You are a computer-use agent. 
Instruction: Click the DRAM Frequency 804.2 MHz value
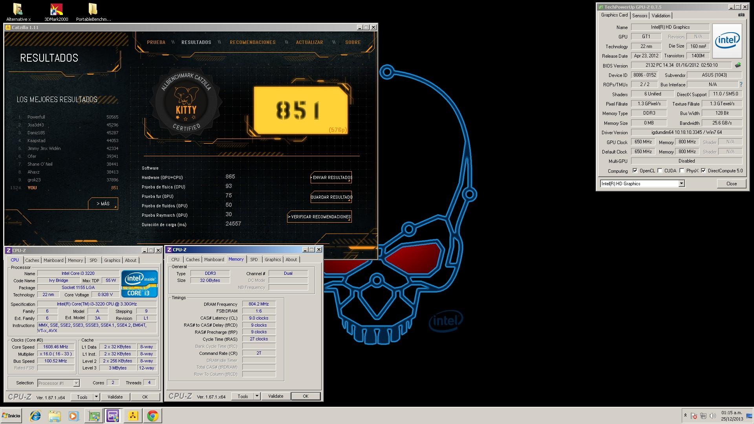259,304
